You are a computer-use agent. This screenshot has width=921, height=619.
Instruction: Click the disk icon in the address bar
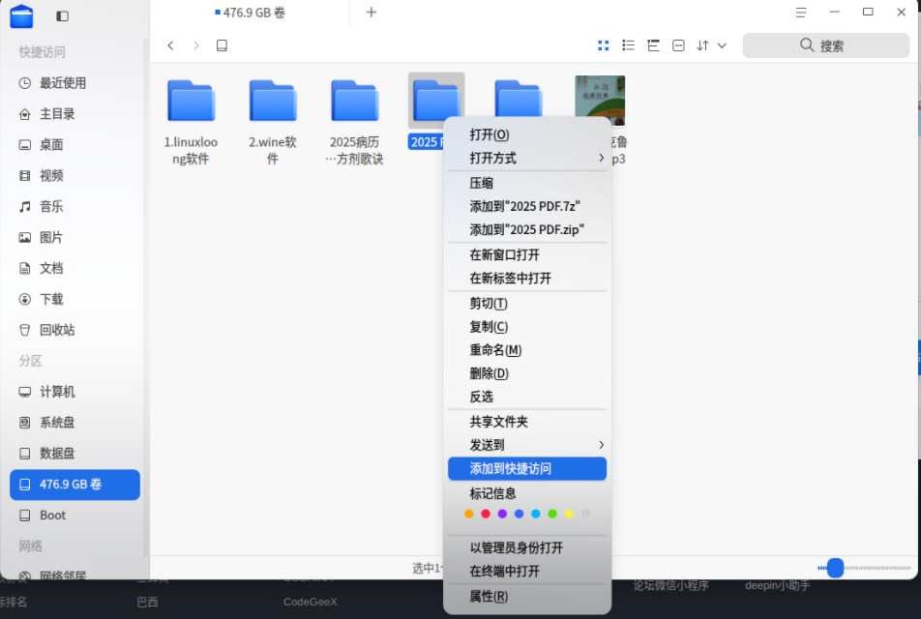(222, 44)
